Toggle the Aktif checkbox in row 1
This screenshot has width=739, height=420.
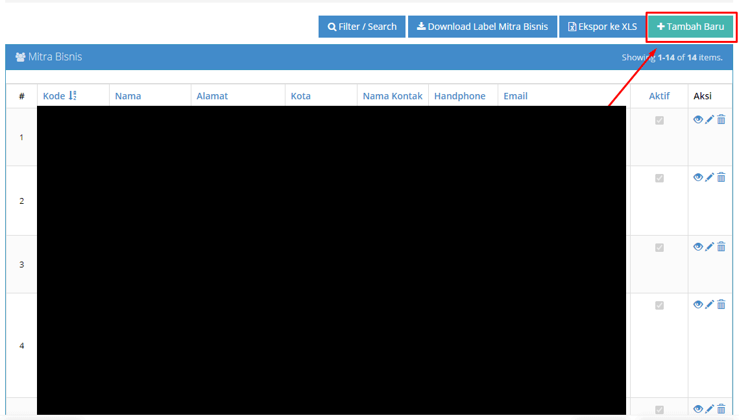click(x=659, y=120)
